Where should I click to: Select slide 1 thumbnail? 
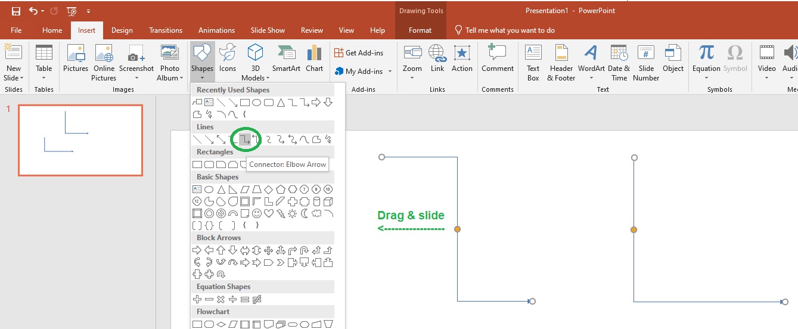(80, 141)
